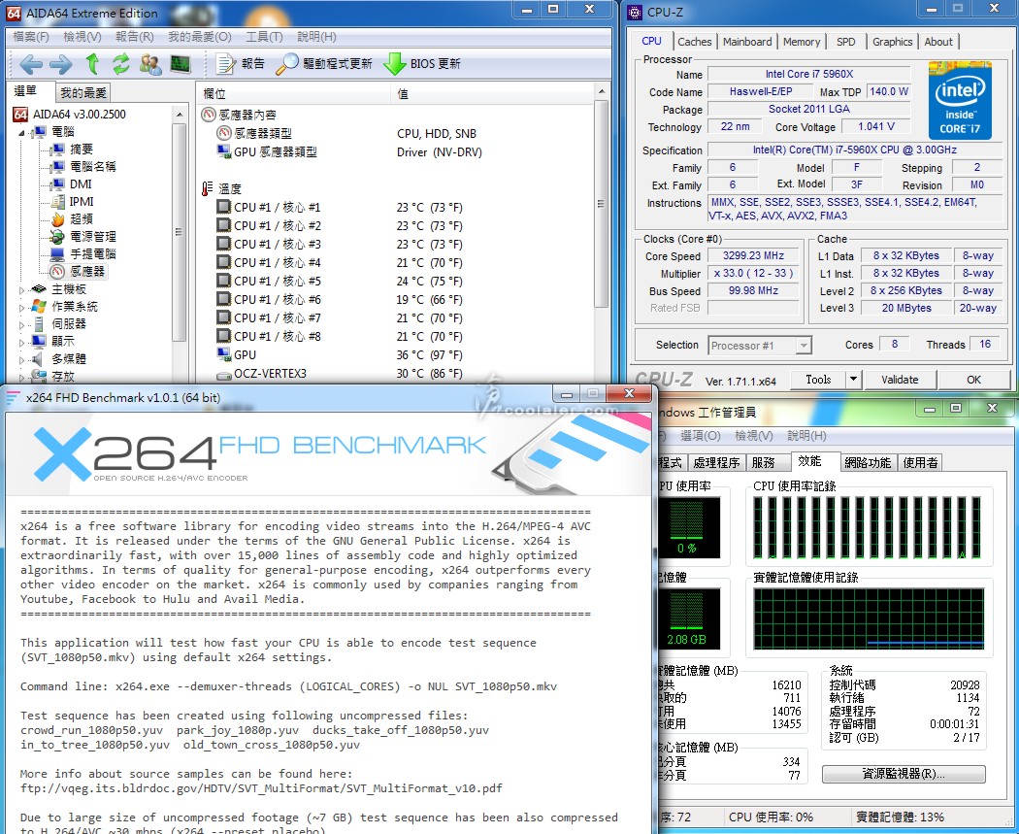Expand the 伺服器 tree node
1019x834 pixels.
pos(21,325)
